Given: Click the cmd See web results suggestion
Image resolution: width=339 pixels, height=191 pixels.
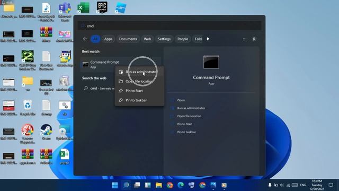Looking at the screenshot, I should pyautogui.click(x=99, y=89).
